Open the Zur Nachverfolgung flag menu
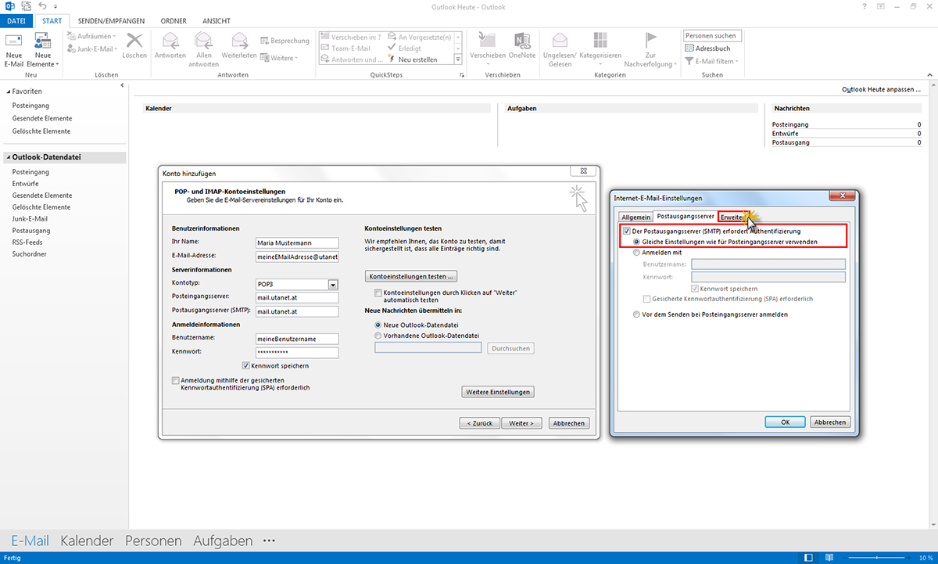This screenshot has width=938, height=564. pos(650,50)
